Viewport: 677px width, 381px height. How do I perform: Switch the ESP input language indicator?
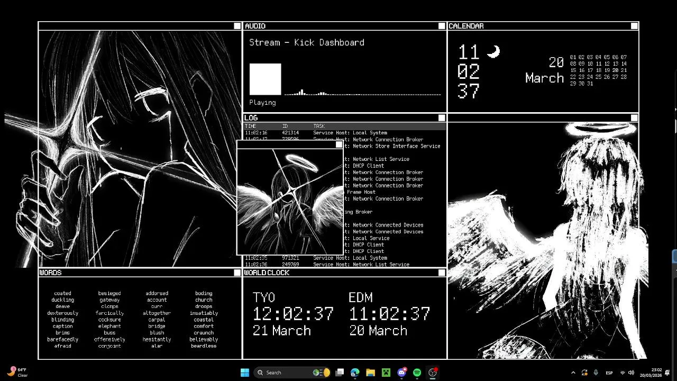pyautogui.click(x=609, y=373)
